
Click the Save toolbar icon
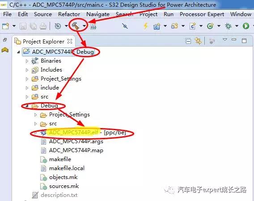tap(23, 26)
